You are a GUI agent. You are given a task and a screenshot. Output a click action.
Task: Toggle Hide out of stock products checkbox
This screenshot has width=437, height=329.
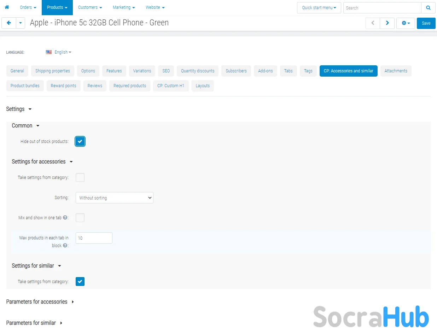[x=80, y=142]
